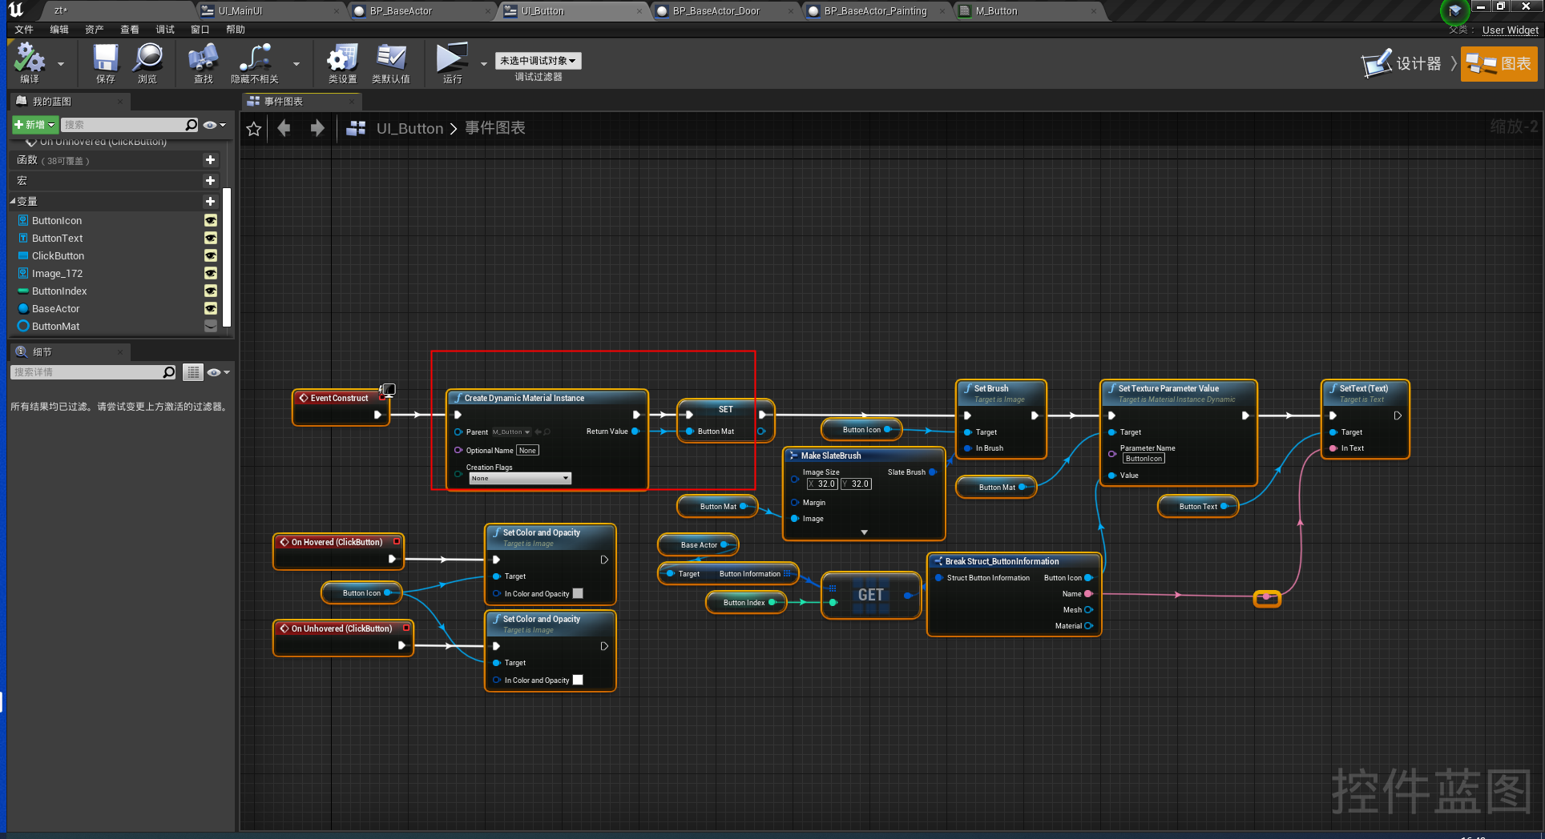Open the 资产 menu
Image resolution: width=1545 pixels, height=839 pixels.
coord(95,30)
